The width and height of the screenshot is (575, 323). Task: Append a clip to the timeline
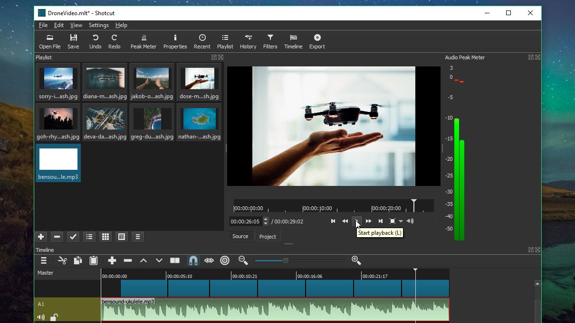coord(112,260)
